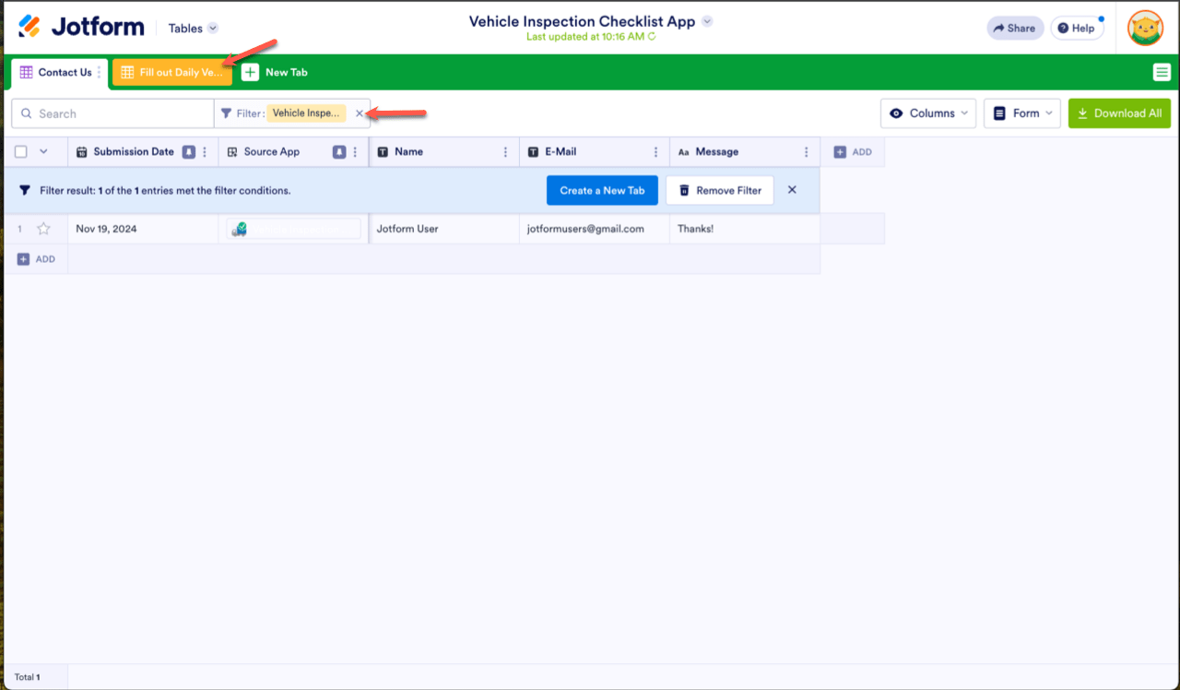Viewport: 1180px width, 690px height.
Task: Expand the Vehicle Inspection Checklist App title menu
Action: (707, 21)
